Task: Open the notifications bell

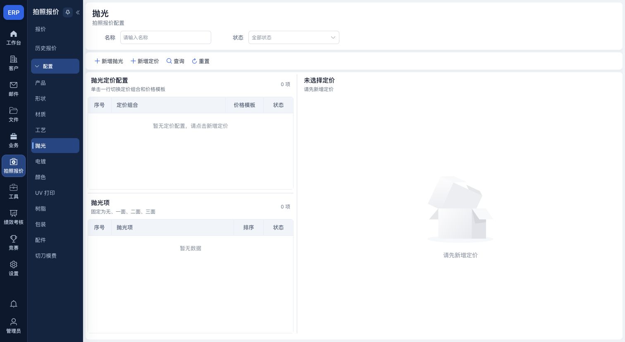Action: pyautogui.click(x=14, y=304)
